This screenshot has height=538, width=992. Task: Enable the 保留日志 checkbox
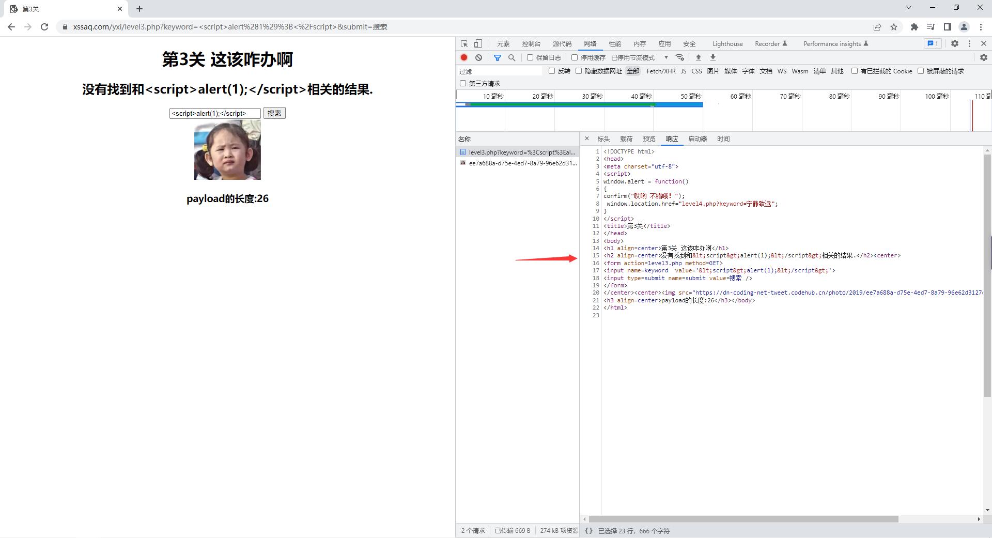tap(530, 57)
